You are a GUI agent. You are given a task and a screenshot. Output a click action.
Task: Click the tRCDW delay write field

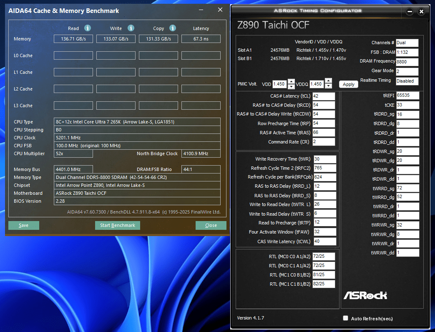coord(324,114)
